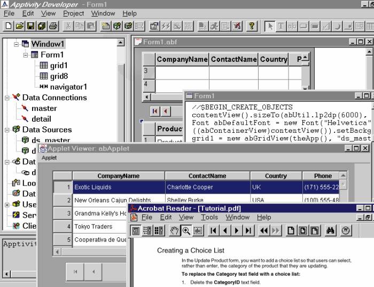
Task: Click the Save floppy disk icon
Action: pyautogui.click(x=31, y=26)
